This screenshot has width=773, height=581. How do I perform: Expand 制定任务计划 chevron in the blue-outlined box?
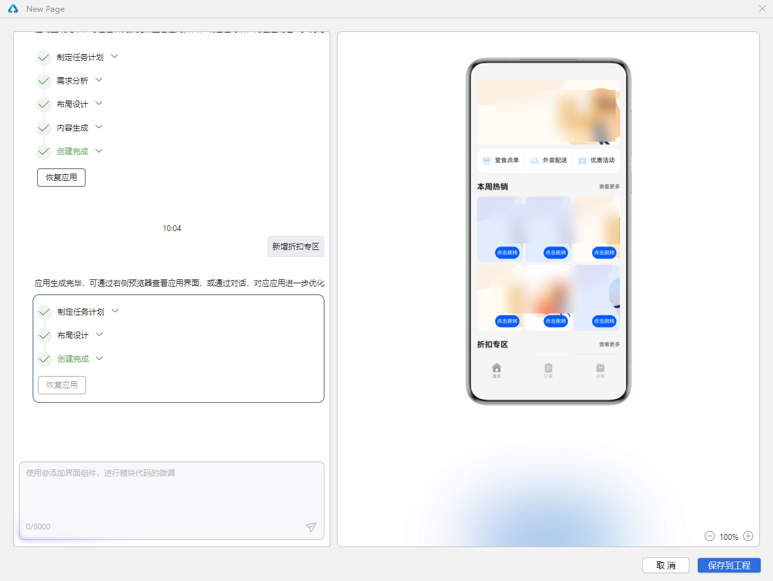pos(115,311)
